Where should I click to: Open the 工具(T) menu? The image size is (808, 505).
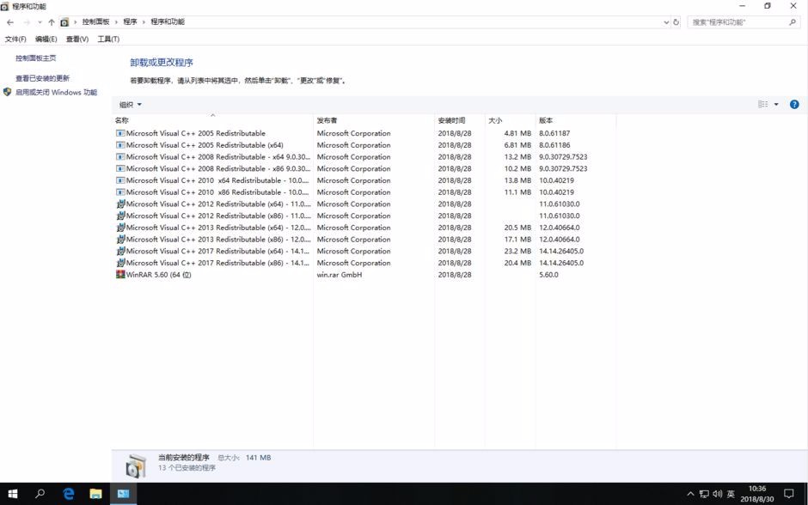(108, 40)
